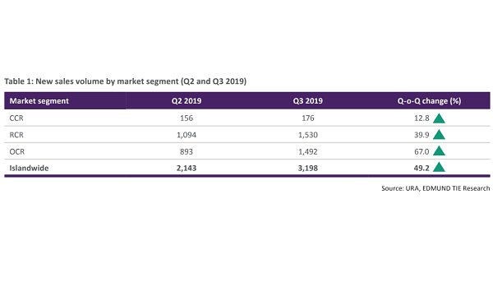Screen dimensions: 493x296
Task: Click the green up arrow in CCR row
Action: coord(439,118)
